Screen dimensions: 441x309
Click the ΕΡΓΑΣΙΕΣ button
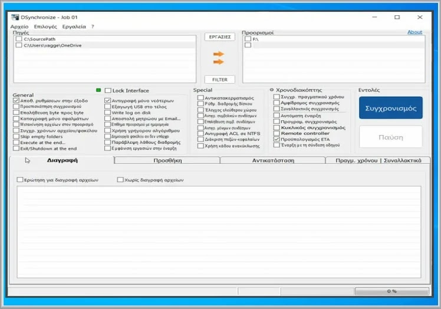220,37
